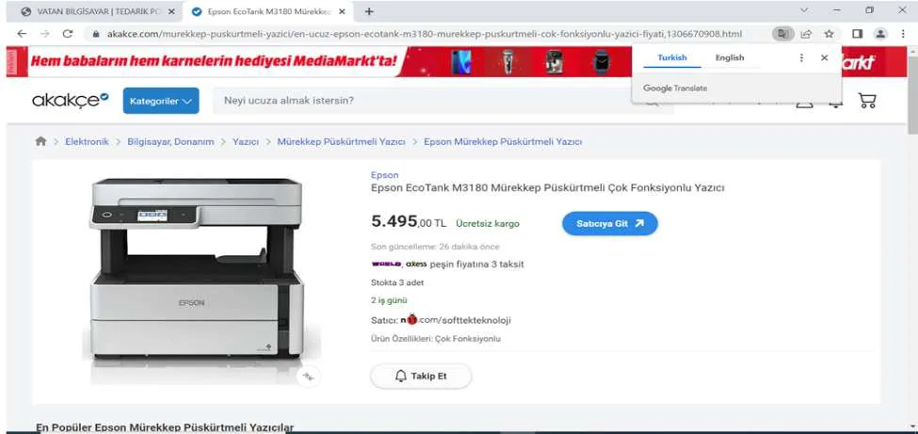Click 'Ürün Özellikleri: Çok Fonksiyonlu' text
This screenshot has width=918, height=434.
436,339
